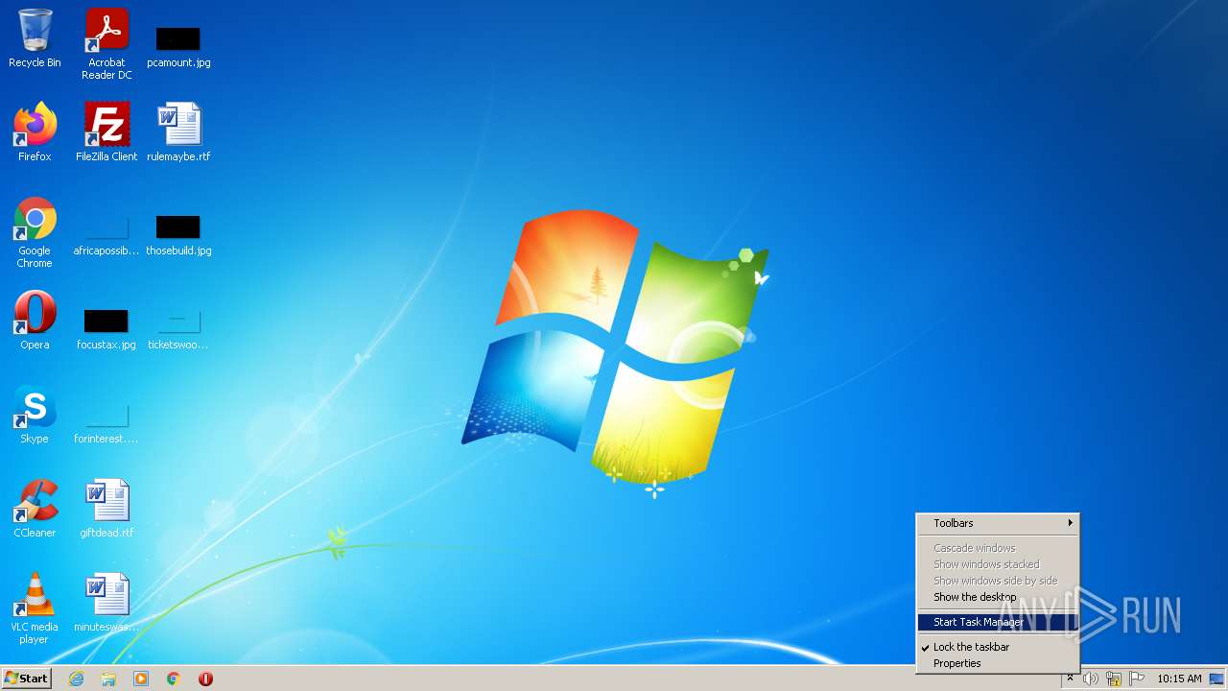Viewport: 1228px width, 691px height.
Task: Open Action Center flag icon
Action: point(1137,679)
